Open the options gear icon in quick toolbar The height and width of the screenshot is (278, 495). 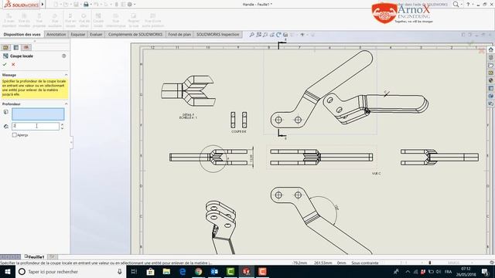130,5
